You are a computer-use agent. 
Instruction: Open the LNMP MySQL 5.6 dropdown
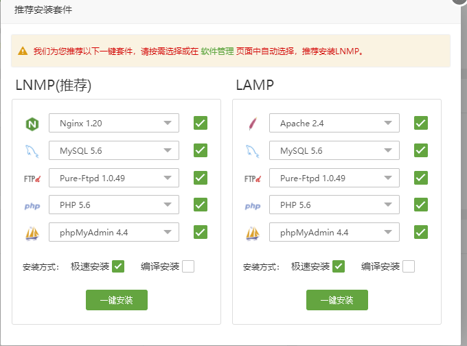(x=114, y=150)
